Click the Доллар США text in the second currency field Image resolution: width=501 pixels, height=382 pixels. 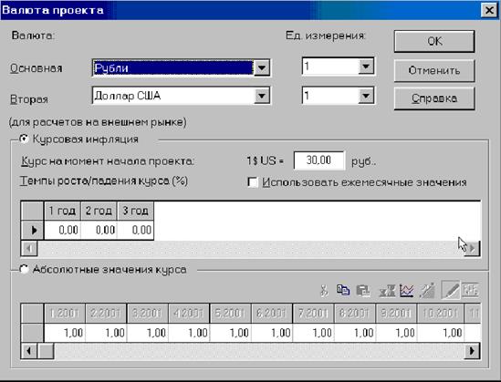tap(127, 96)
